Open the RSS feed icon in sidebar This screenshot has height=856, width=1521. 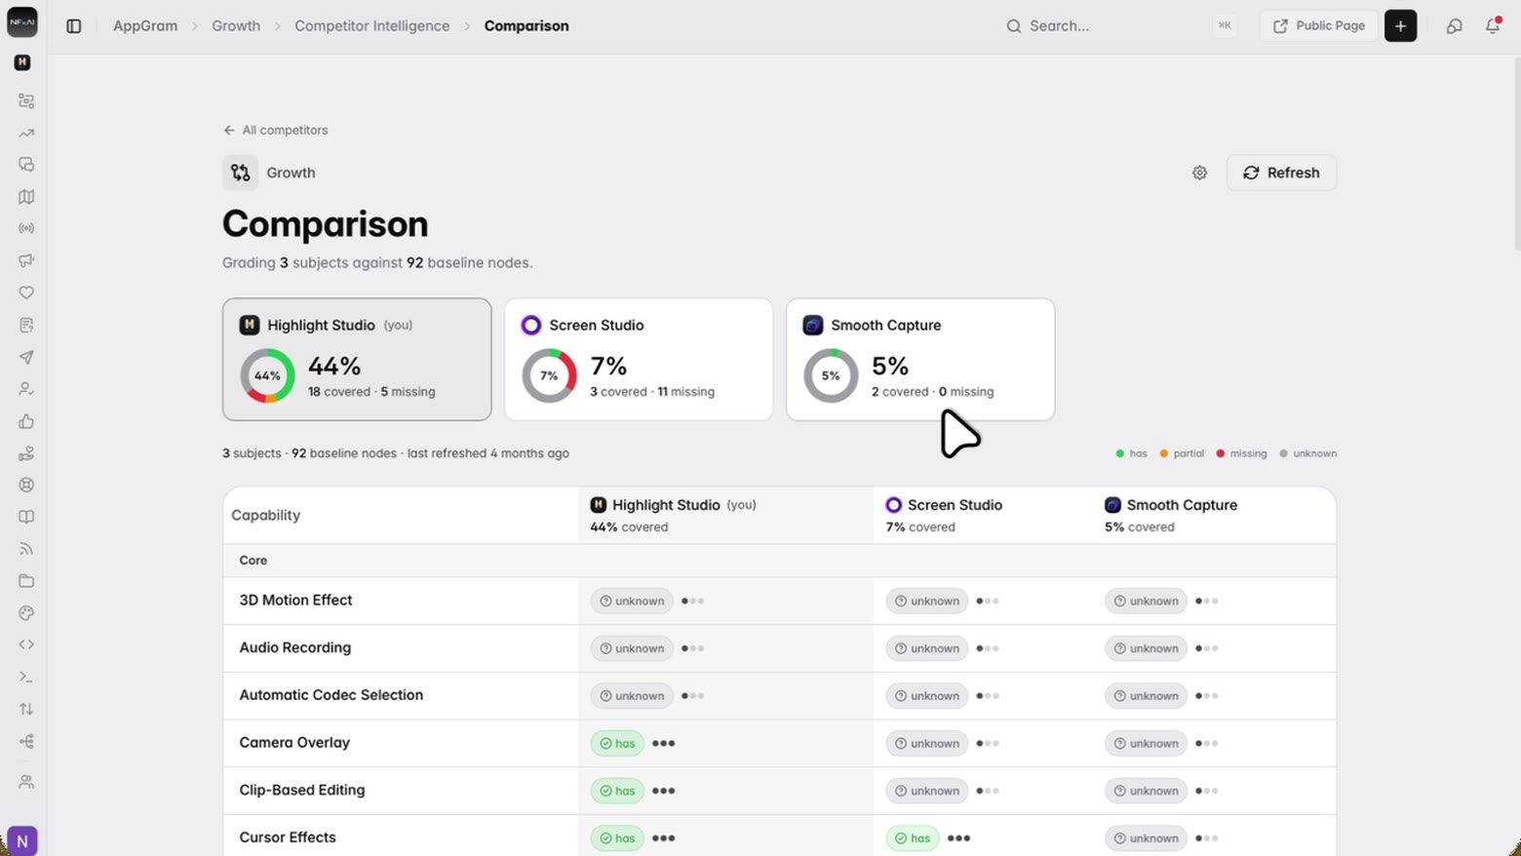(x=26, y=549)
